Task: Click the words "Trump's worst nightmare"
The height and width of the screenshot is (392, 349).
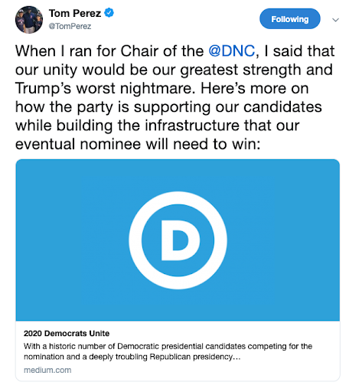Action: (103, 88)
